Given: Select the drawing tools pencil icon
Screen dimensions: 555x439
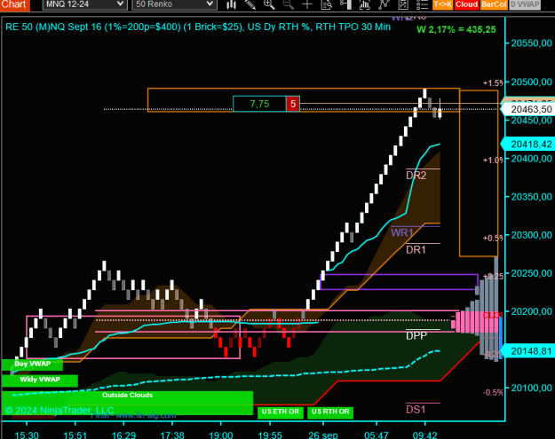Looking at the screenshot, I should (250, 4).
